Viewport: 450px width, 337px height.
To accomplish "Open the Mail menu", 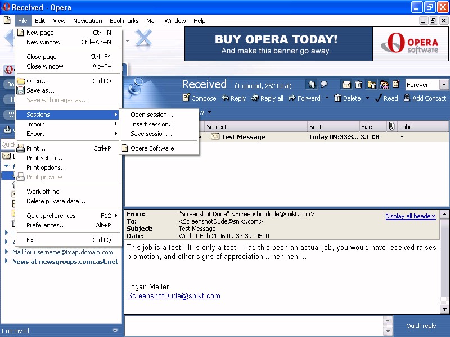I will [151, 21].
